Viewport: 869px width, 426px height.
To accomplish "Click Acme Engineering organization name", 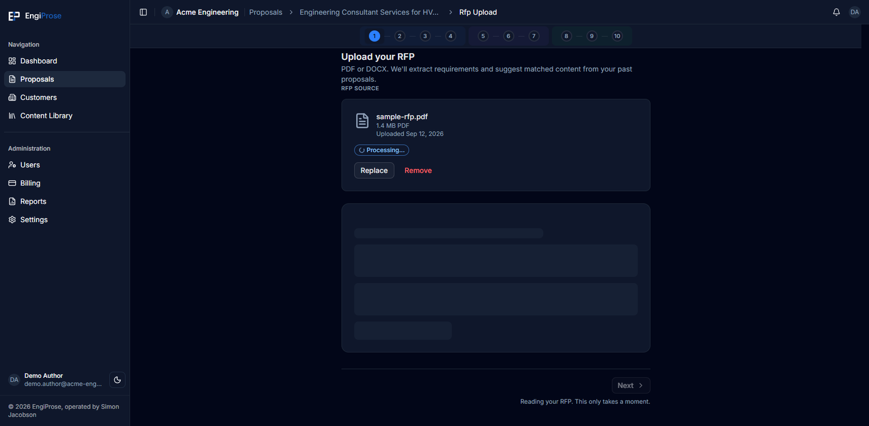I will (x=207, y=12).
